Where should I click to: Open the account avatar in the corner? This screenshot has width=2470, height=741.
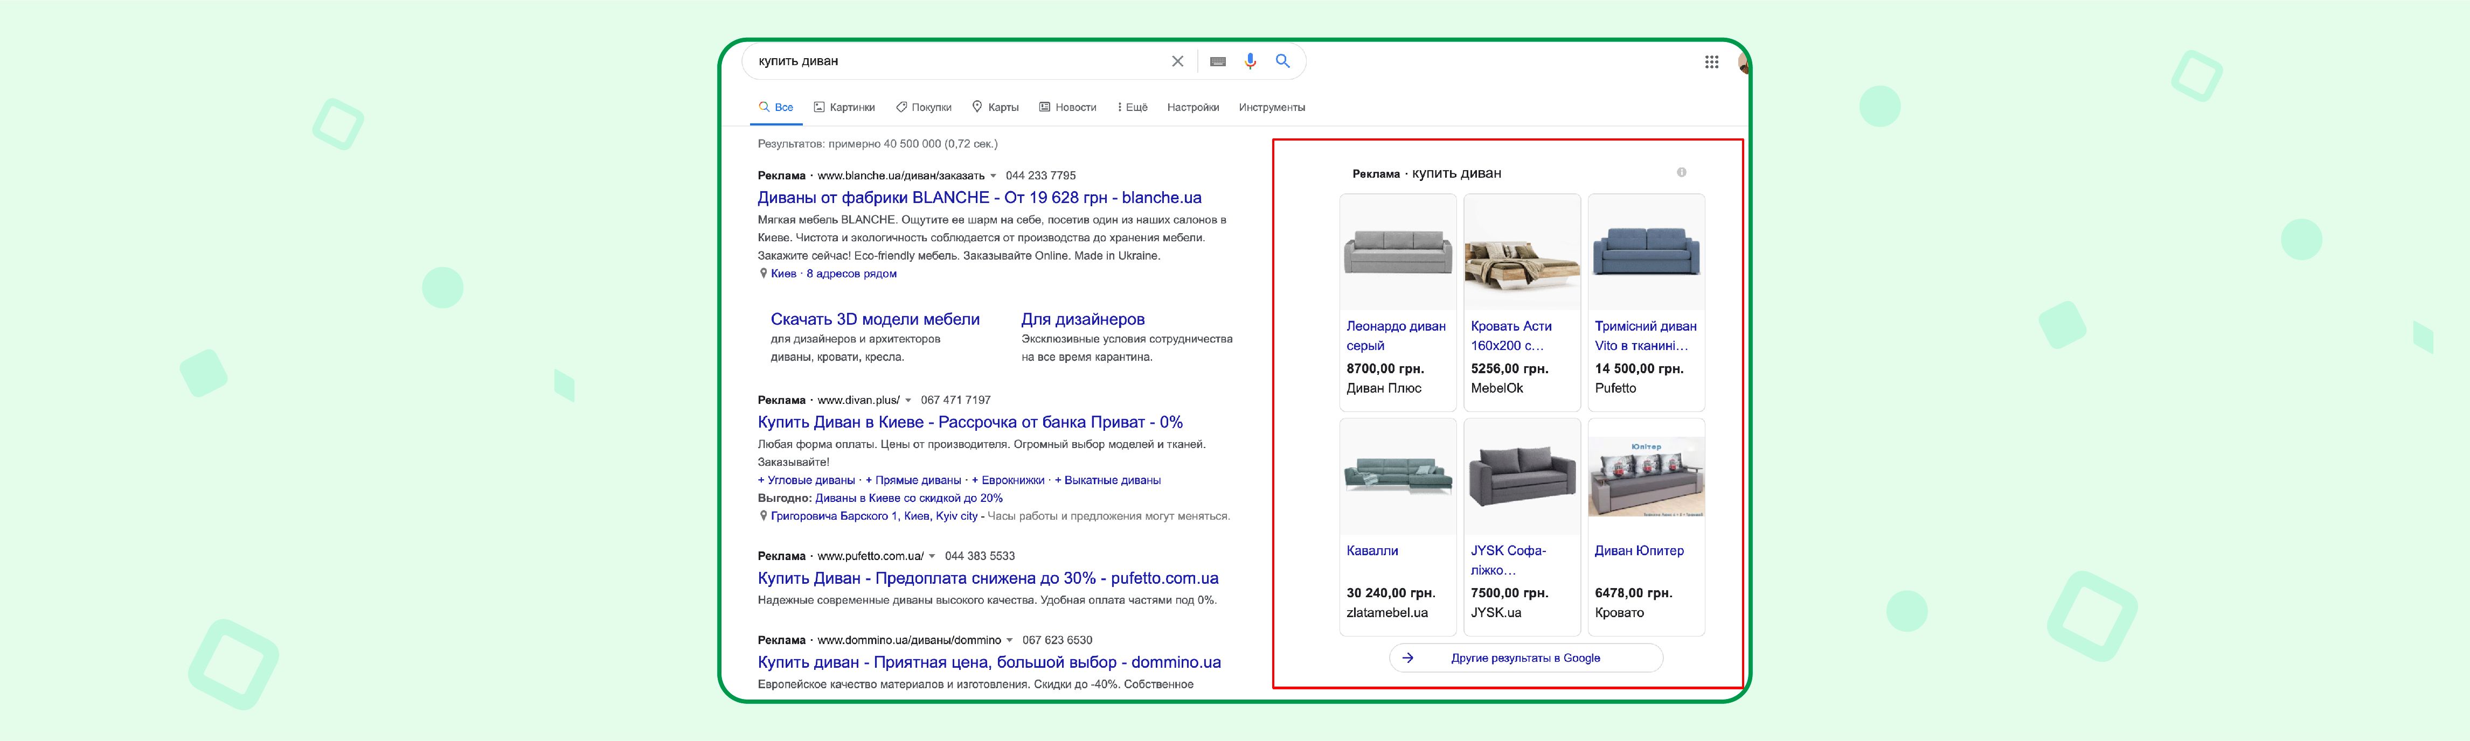click(1744, 63)
